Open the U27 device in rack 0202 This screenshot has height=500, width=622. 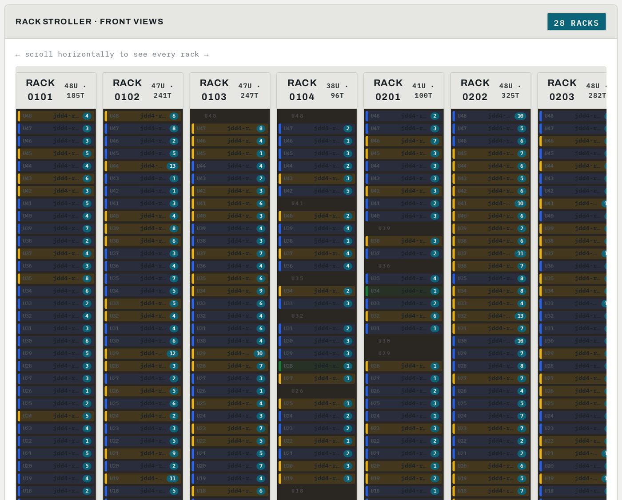(491, 378)
